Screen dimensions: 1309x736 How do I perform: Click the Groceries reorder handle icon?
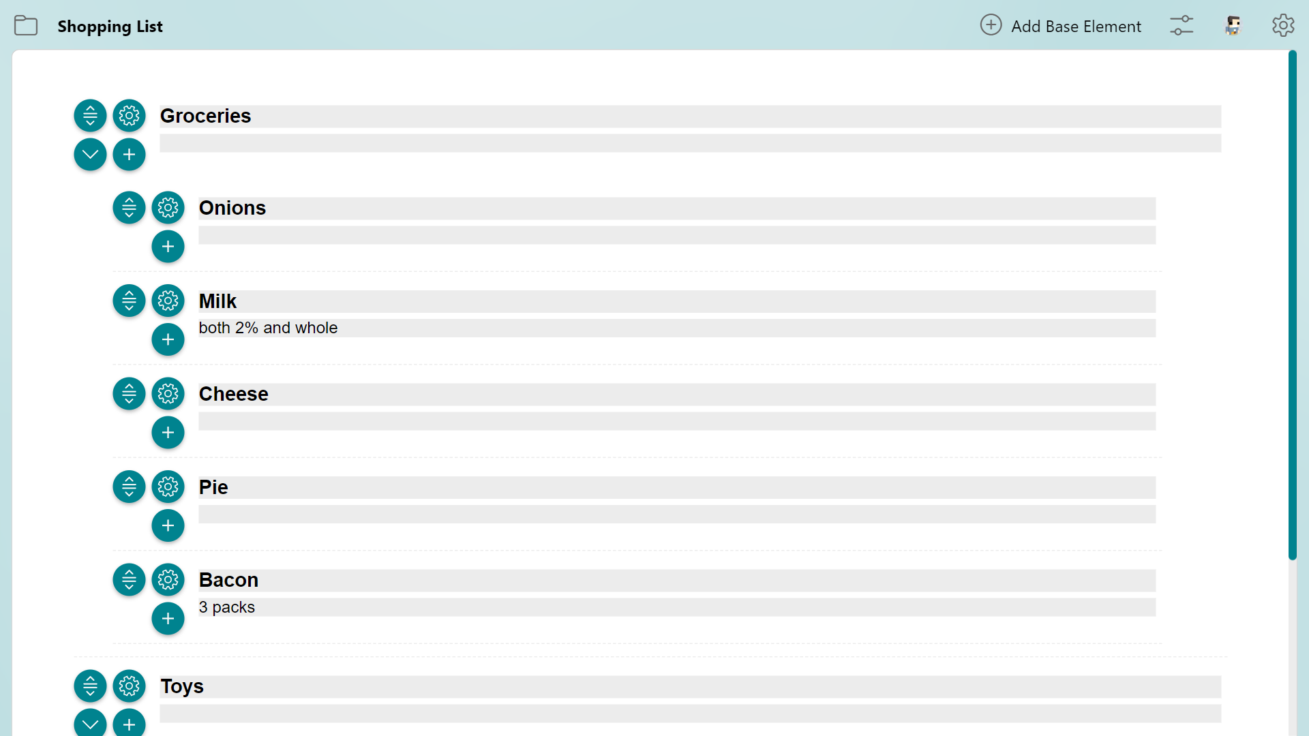pos(90,116)
